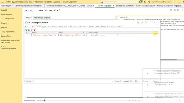The width and height of the screenshot is (184, 103).
Task: Switch to Группировка tab
Action: pyautogui.click(x=46, y=27)
